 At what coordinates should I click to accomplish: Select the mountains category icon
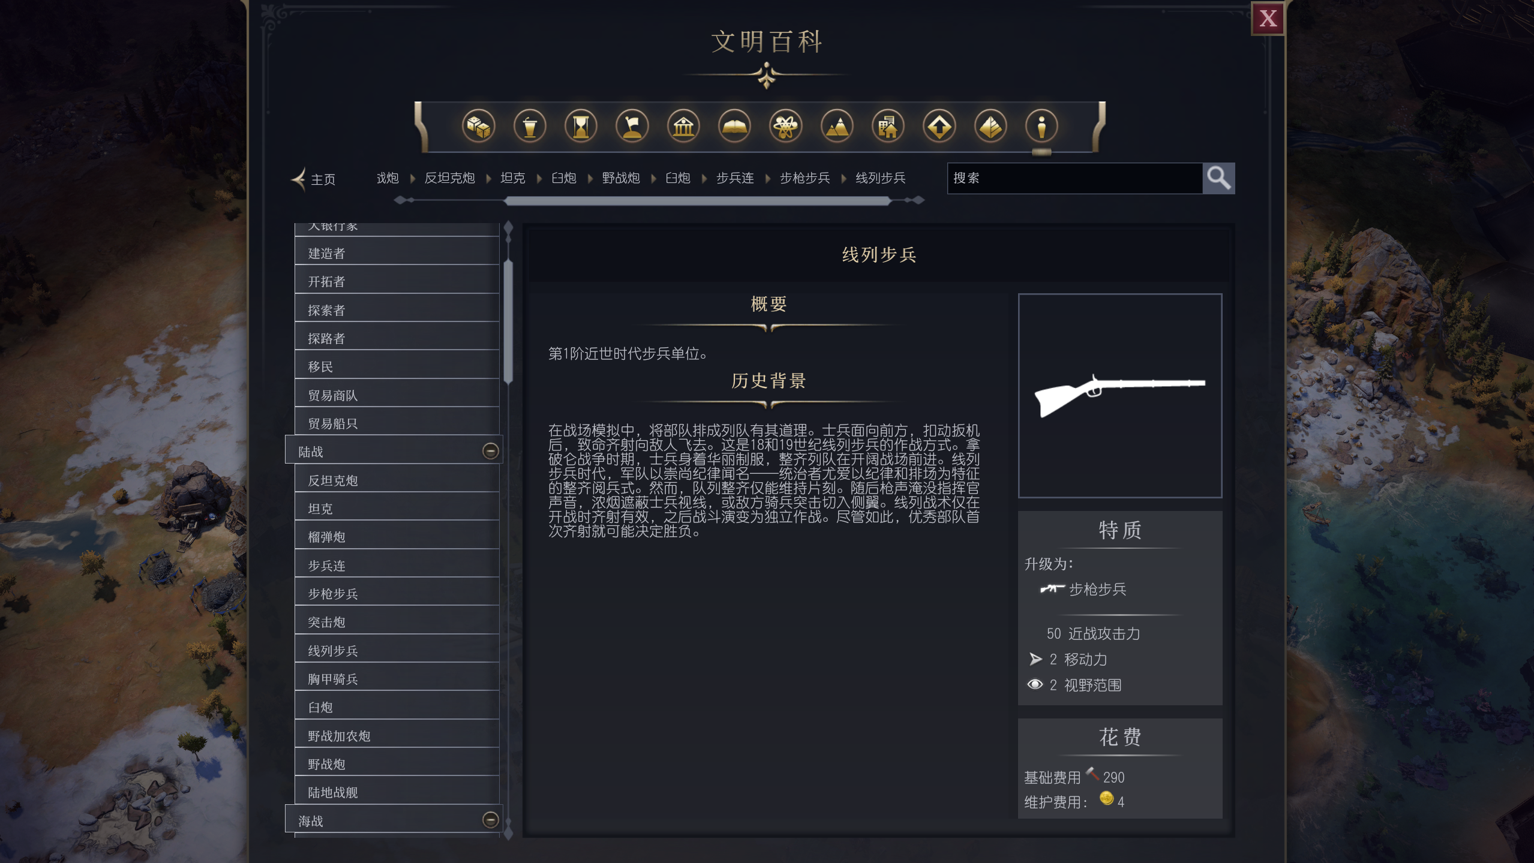[837, 127]
